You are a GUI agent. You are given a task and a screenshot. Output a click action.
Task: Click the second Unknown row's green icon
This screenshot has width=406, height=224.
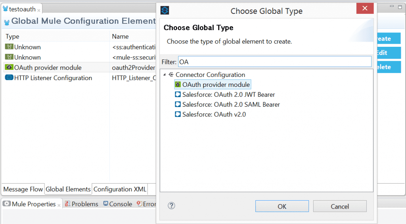9,57
